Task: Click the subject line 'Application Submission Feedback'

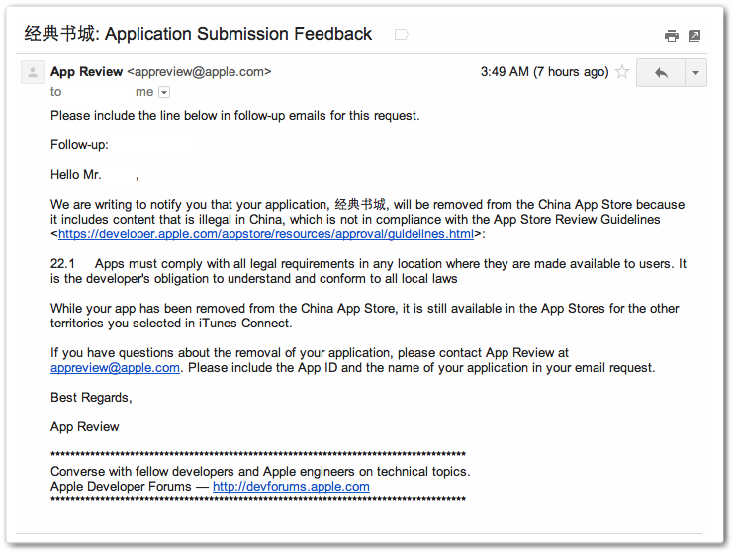Action: (x=238, y=34)
